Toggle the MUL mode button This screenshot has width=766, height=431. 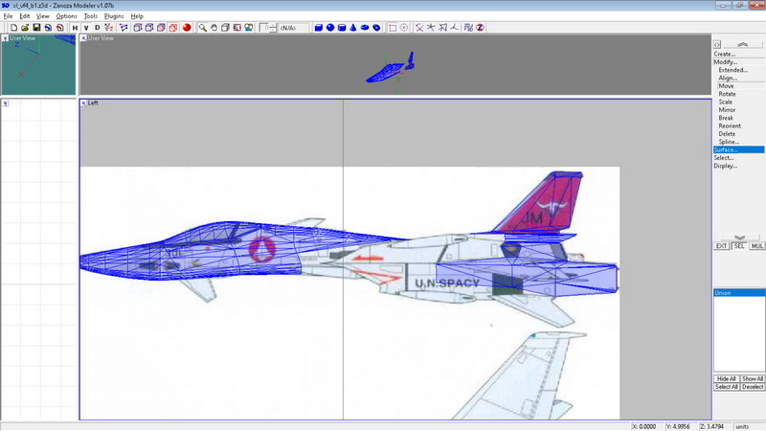[756, 246]
